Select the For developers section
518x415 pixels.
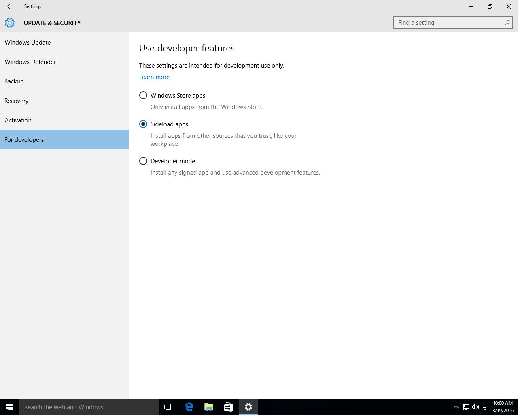[65, 139]
